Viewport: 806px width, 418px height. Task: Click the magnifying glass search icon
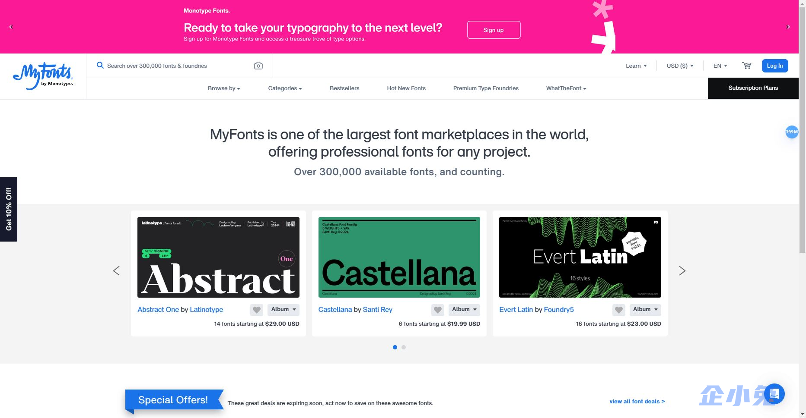(100, 66)
